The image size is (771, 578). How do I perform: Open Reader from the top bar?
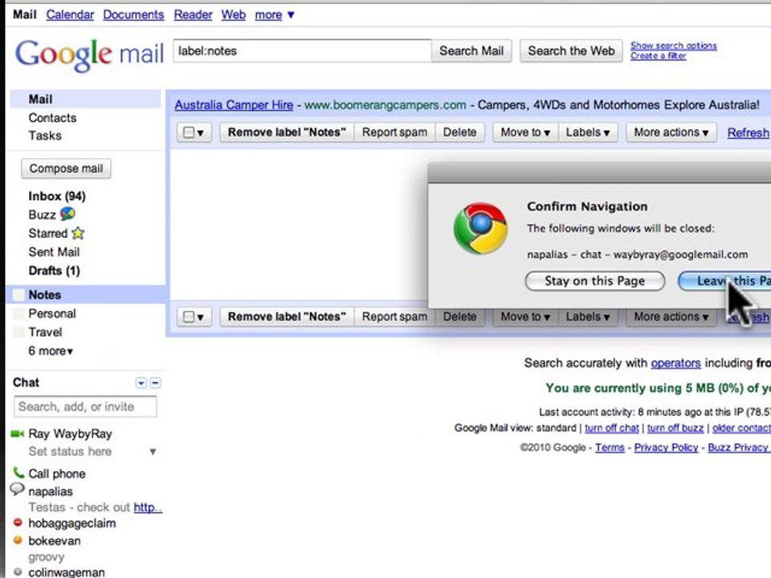pos(193,14)
